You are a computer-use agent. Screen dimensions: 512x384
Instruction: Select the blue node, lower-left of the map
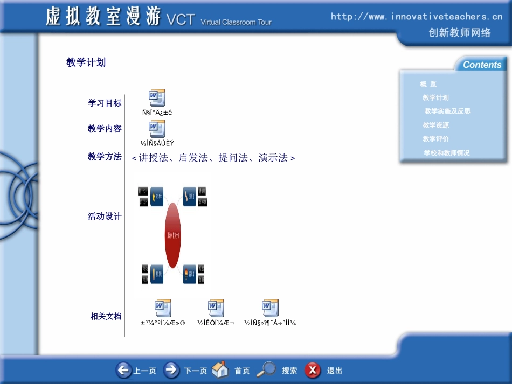click(x=157, y=274)
